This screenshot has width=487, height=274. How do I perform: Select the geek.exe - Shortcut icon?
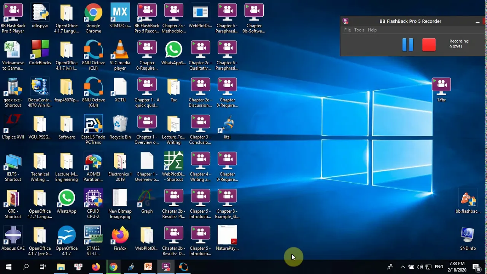[x=13, y=92]
